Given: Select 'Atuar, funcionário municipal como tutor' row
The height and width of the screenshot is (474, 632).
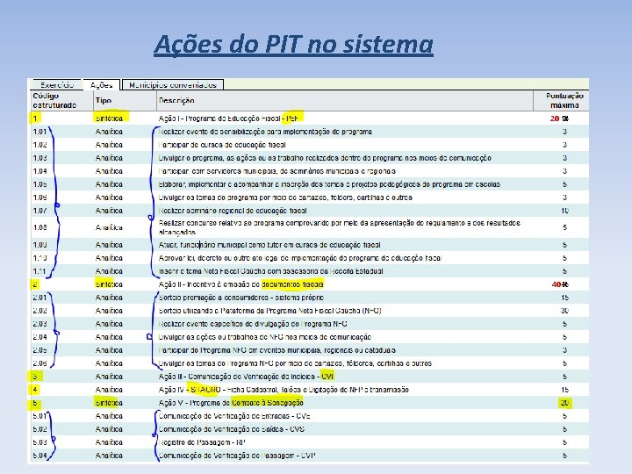Looking at the screenshot, I should coord(310,245).
